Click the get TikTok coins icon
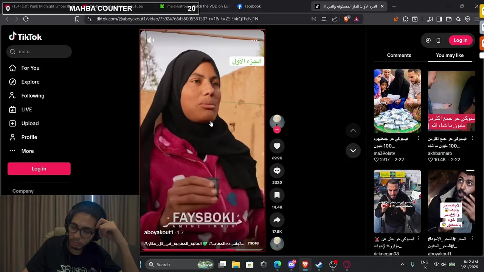The image size is (484, 272). pos(428,40)
